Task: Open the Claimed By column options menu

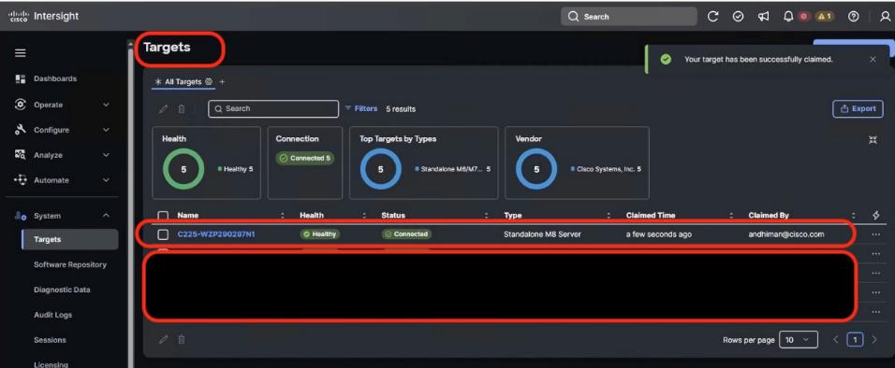Action: (853, 216)
